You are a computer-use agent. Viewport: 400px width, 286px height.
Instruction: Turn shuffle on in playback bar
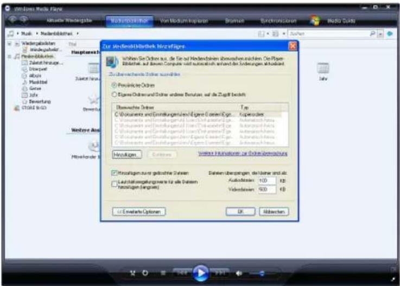(x=132, y=273)
